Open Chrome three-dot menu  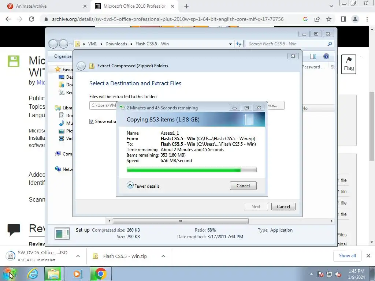pyautogui.click(x=367, y=19)
